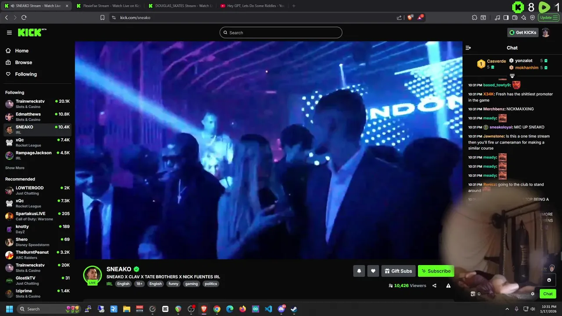The height and width of the screenshot is (316, 562).
Task: Open LOWTIERGOD in Recommended list
Action: click(x=37, y=190)
